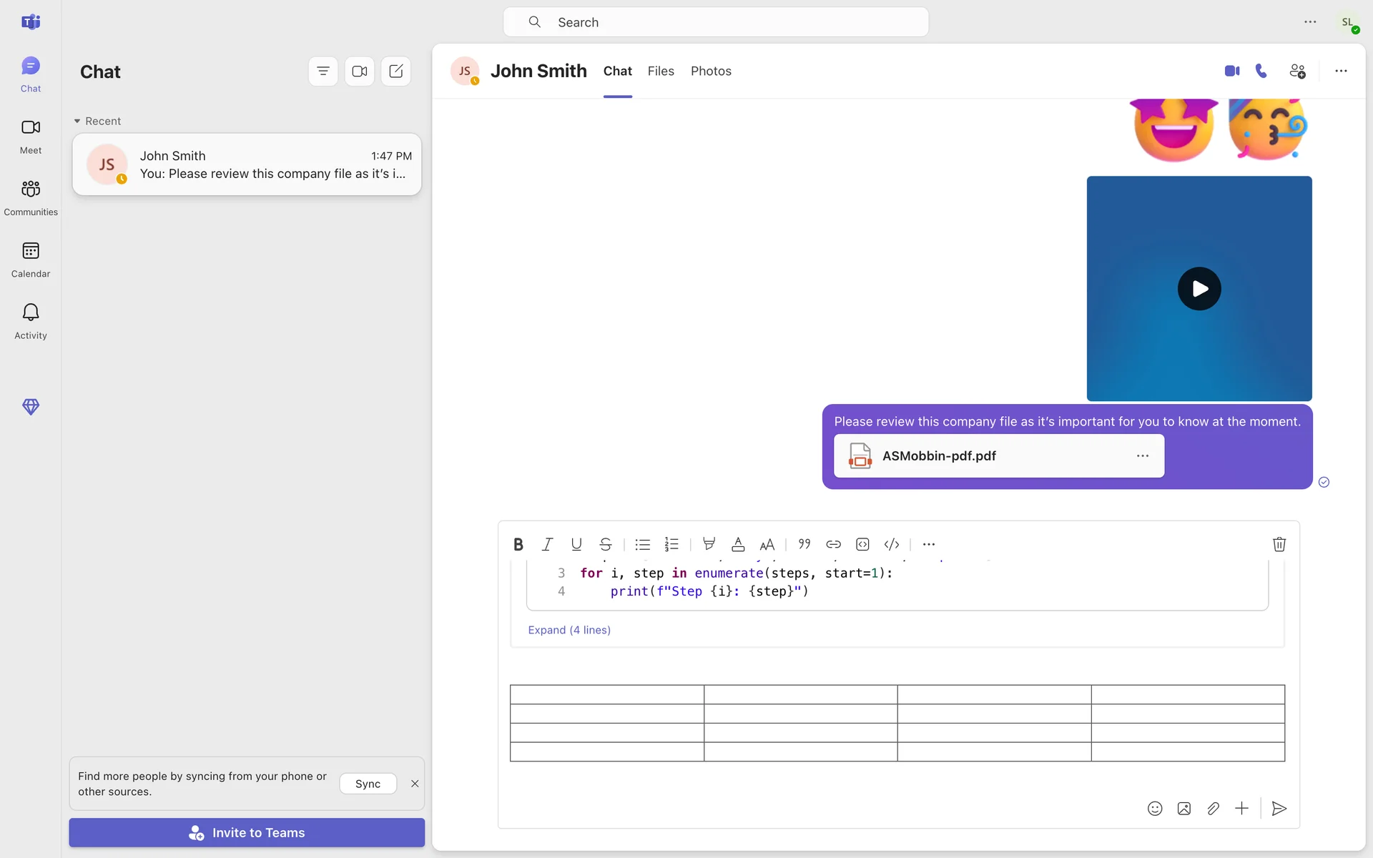Open the new chat compose icon
The width and height of the screenshot is (1373, 858).
(395, 71)
